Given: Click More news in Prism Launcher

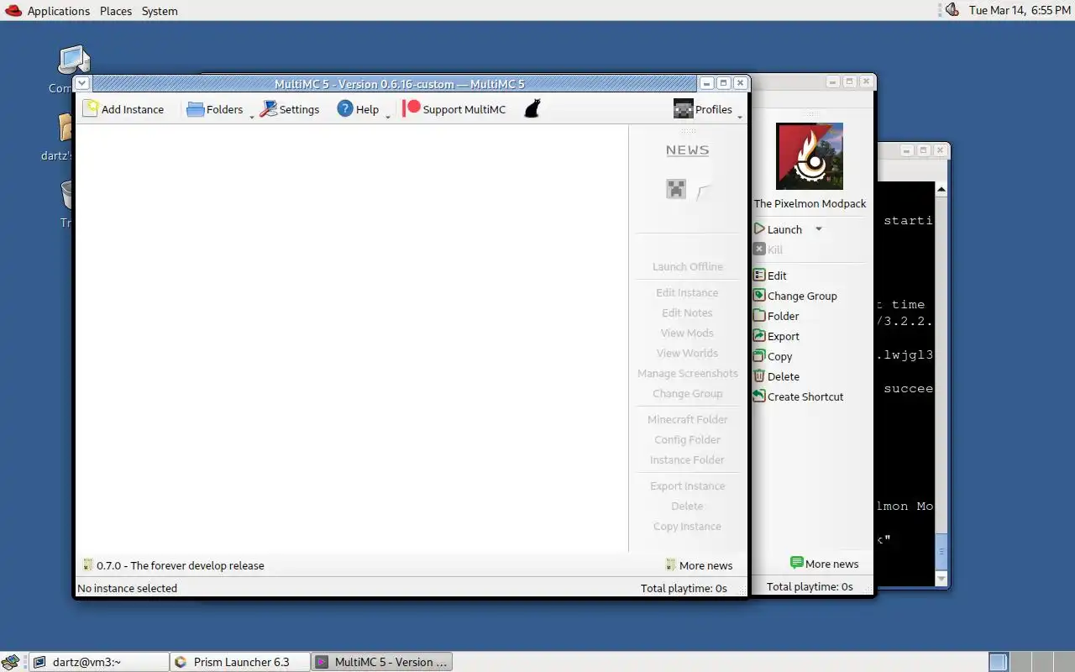Looking at the screenshot, I should 824,564.
